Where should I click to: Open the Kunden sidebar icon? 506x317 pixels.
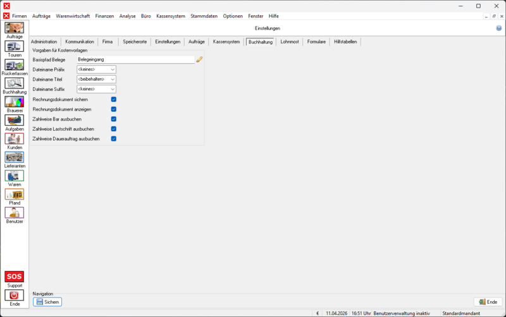(14, 138)
